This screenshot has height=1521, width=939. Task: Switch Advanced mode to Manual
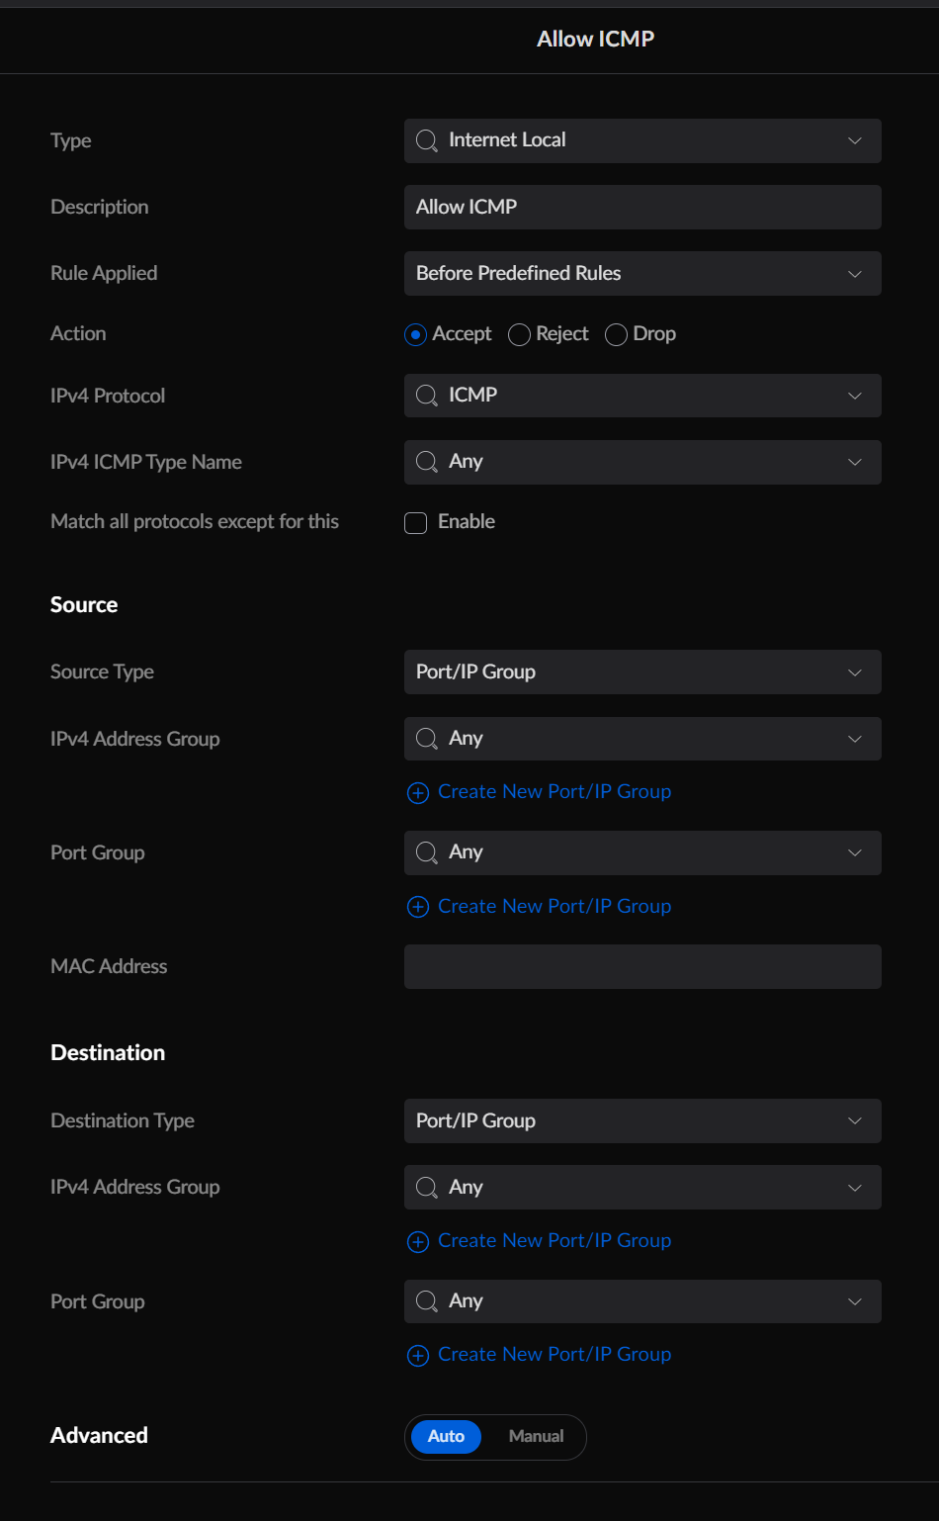tap(536, 1437)
